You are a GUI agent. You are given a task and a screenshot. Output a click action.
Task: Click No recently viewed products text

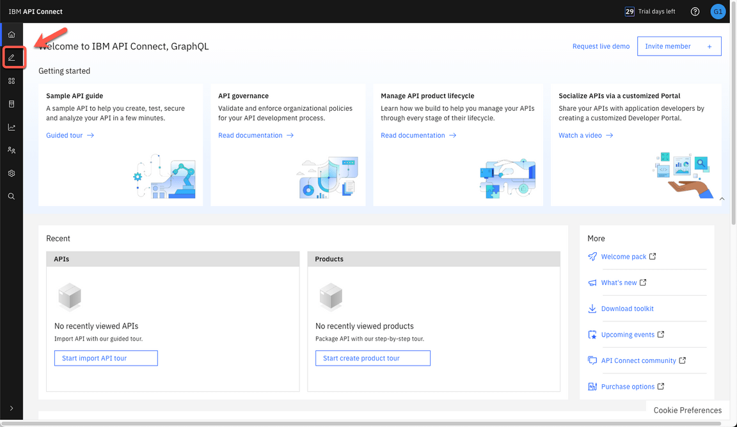point(364,326)
